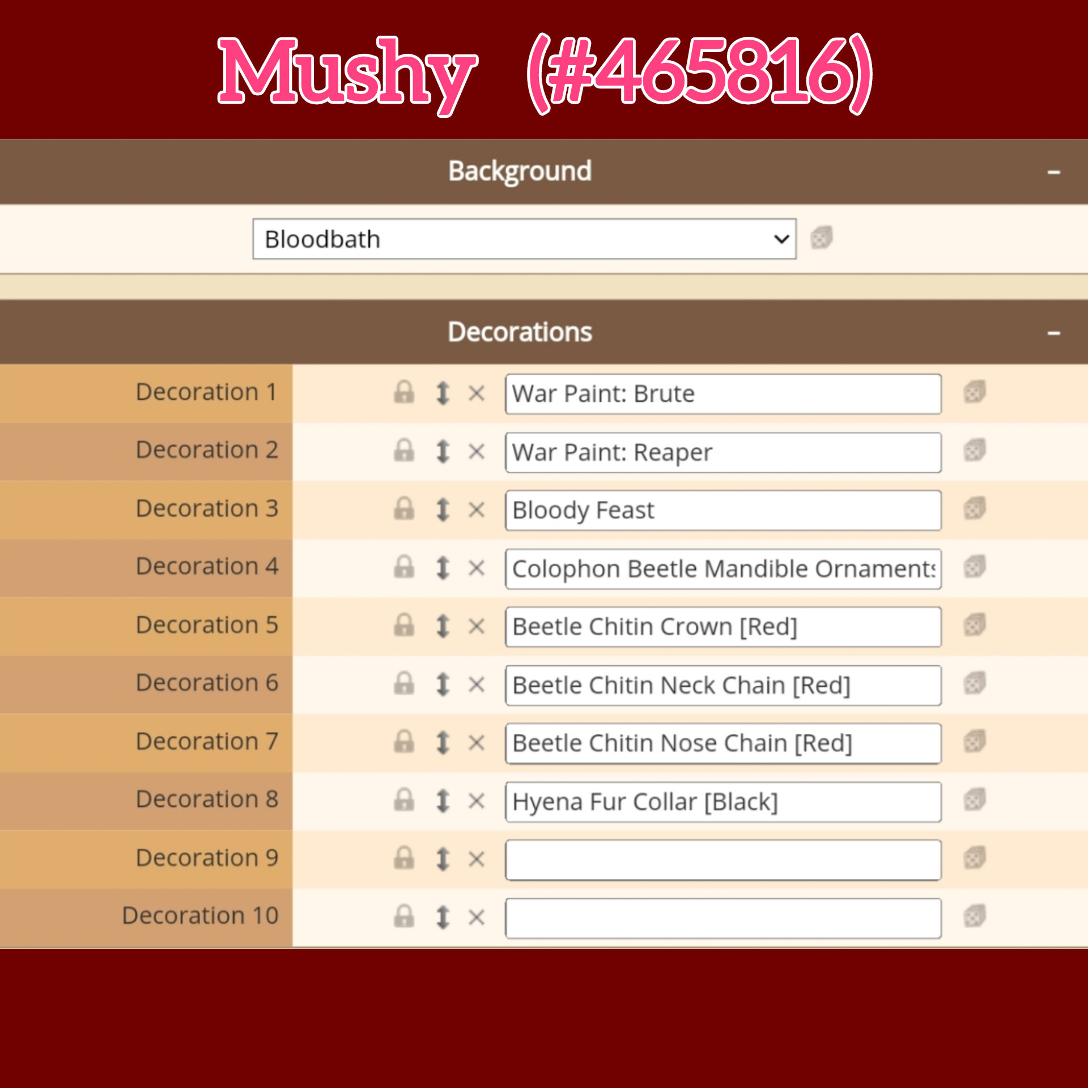Click the Decorations section header
1088x1088 pixels.
pos(520,332)
